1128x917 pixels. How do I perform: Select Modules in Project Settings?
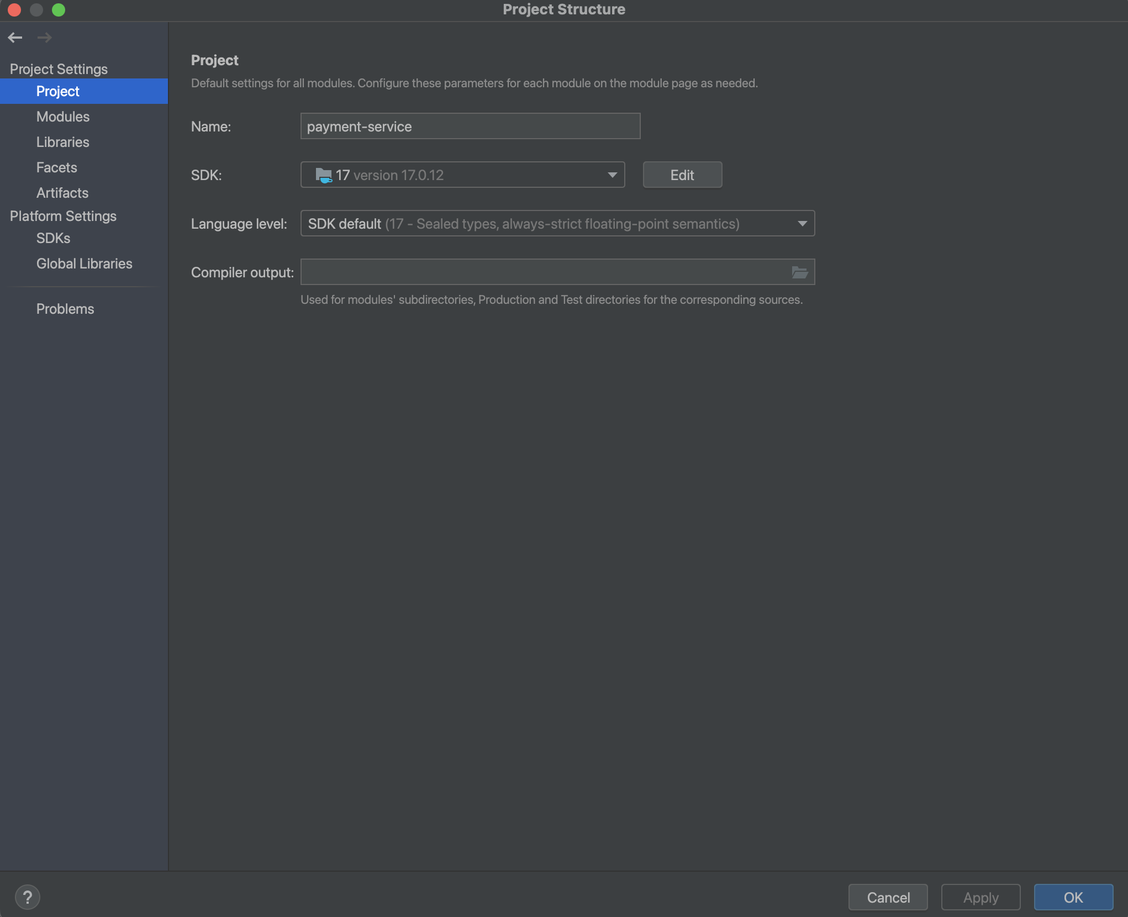[x=63, y=117]
